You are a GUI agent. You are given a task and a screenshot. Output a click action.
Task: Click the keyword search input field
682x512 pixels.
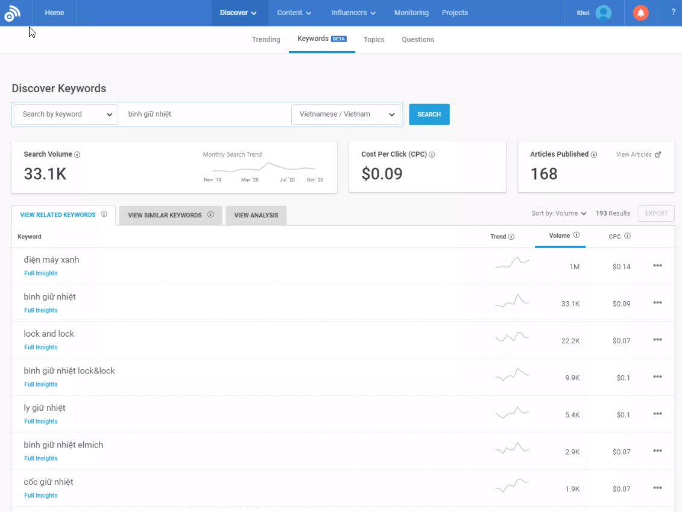[x=205, y=114]
